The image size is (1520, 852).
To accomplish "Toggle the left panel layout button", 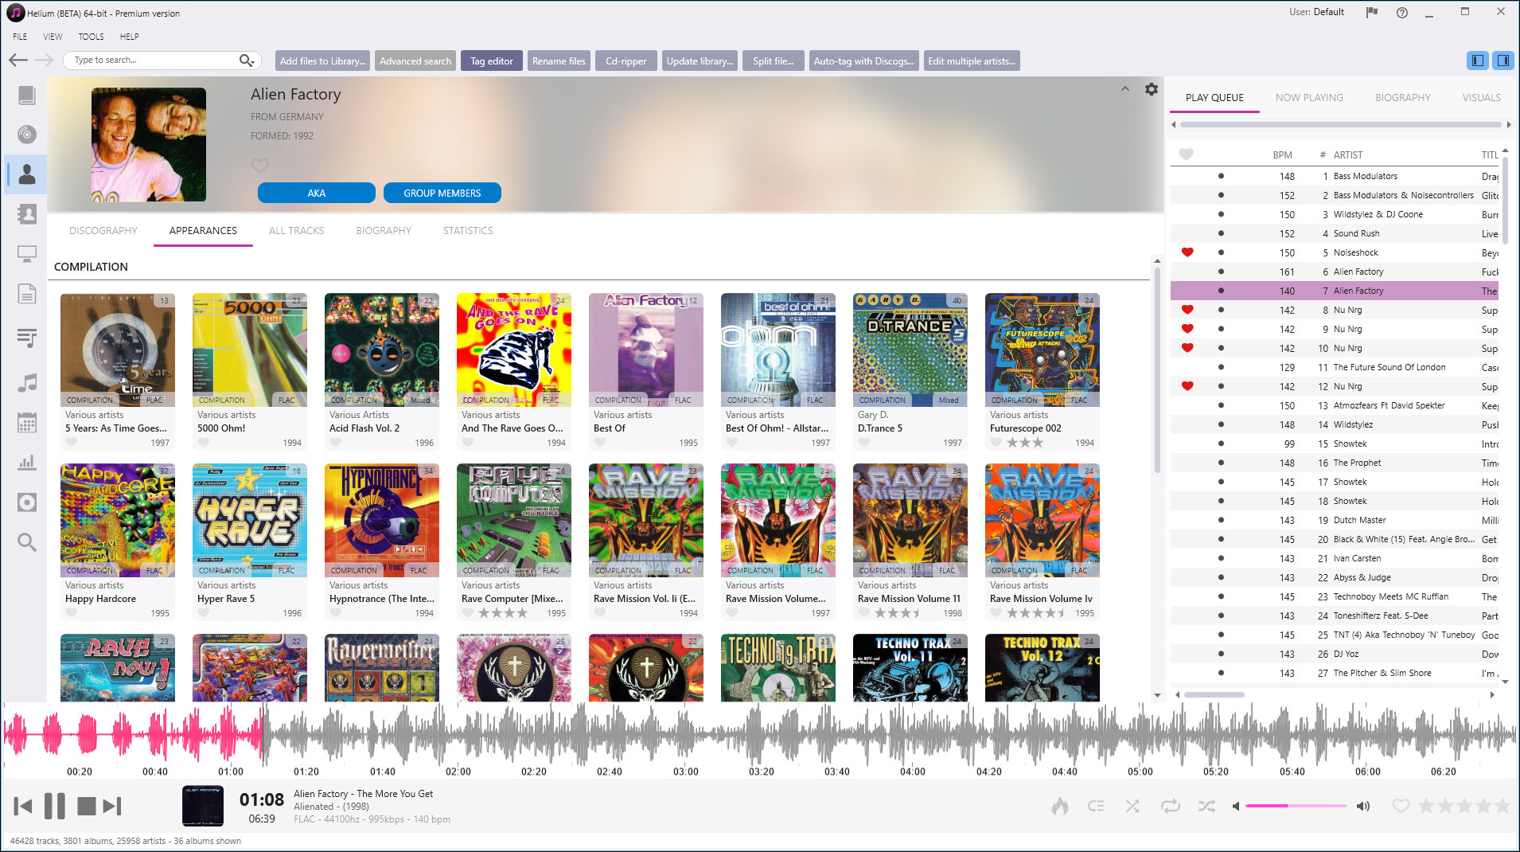I will (1477, 61).
